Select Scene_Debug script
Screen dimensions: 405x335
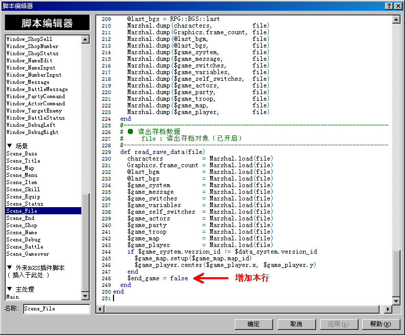[23, 240]
